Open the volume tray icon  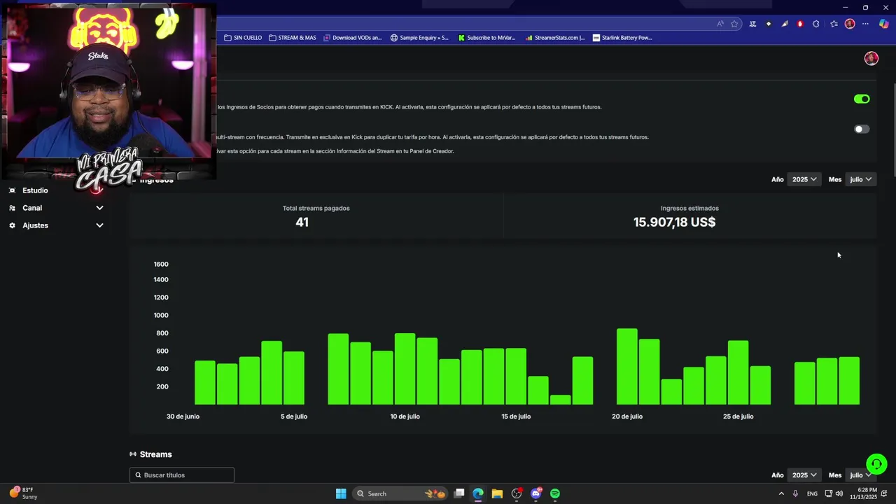click(x=839, y=493)
